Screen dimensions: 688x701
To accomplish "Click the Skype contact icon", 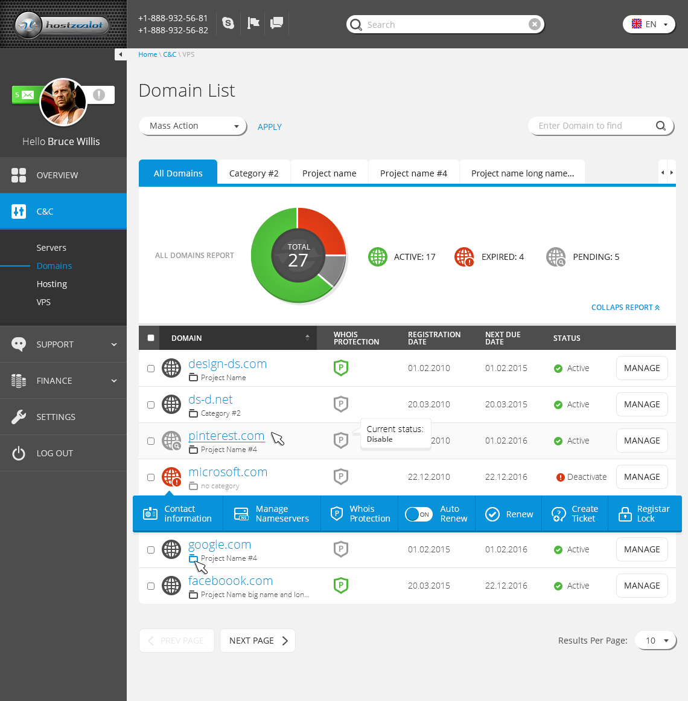I will pos(228,23).
